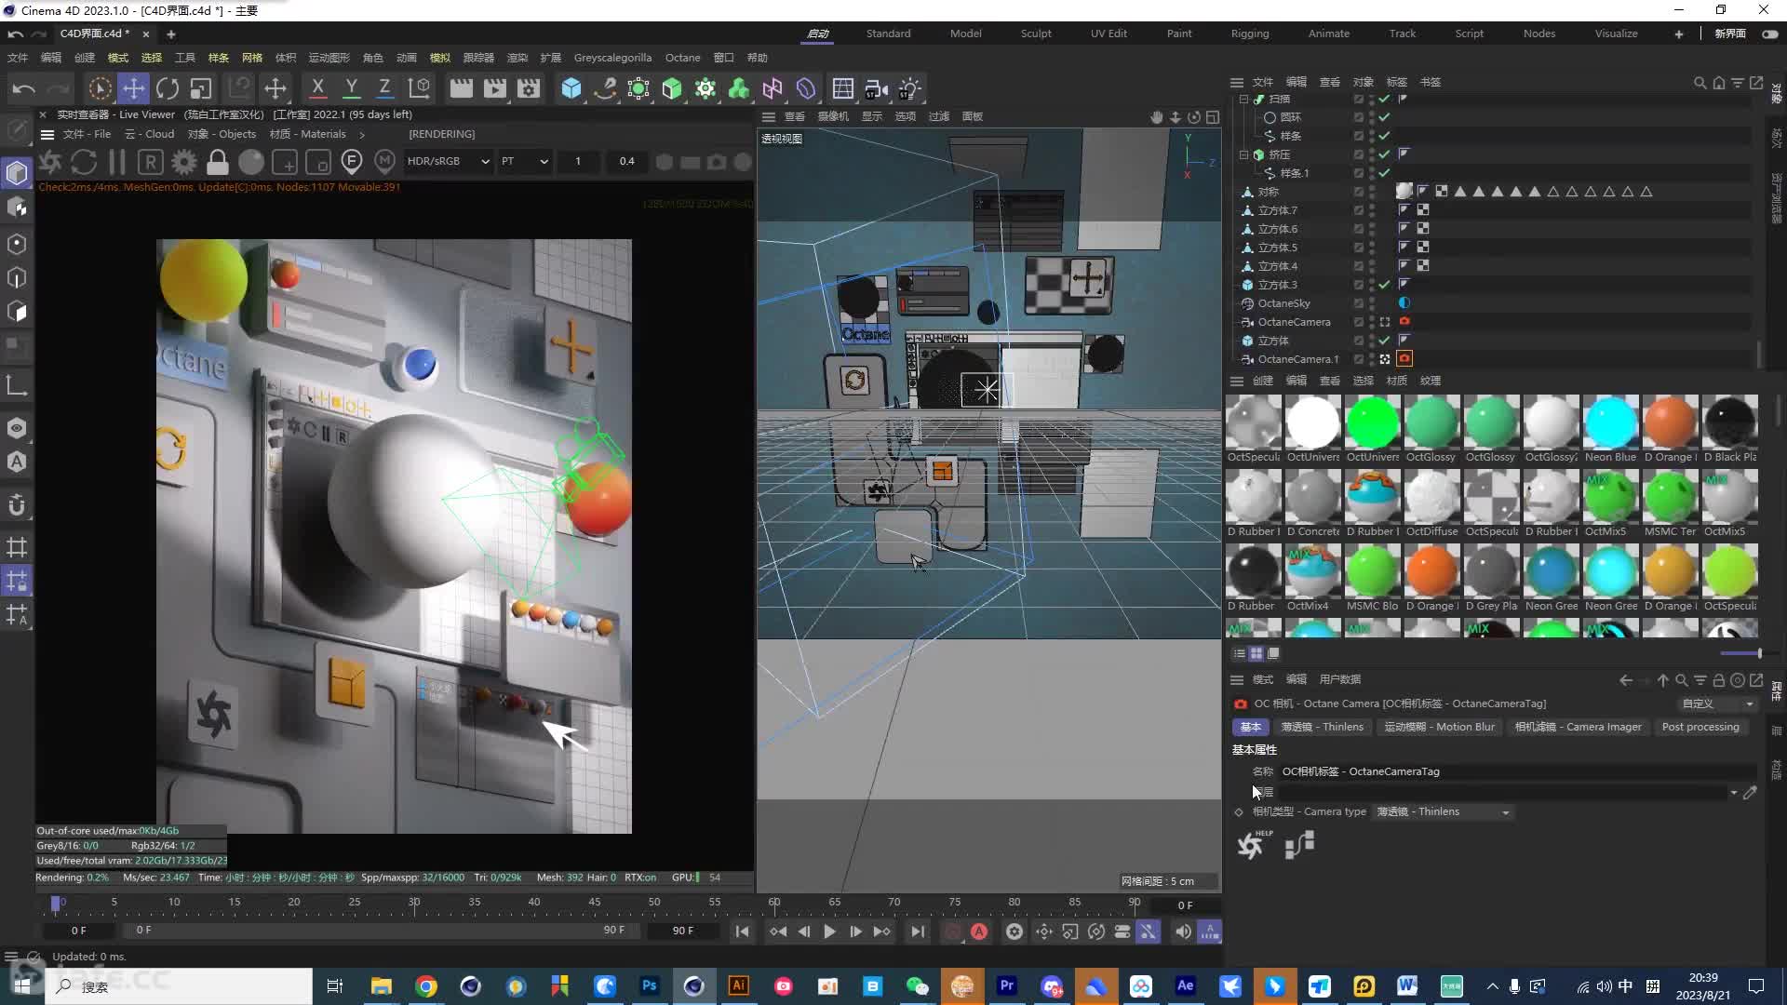This screenshot has width=1787, height=1005.
Task: Click the spline pen tool icon
Action: [x=605, y=88]
